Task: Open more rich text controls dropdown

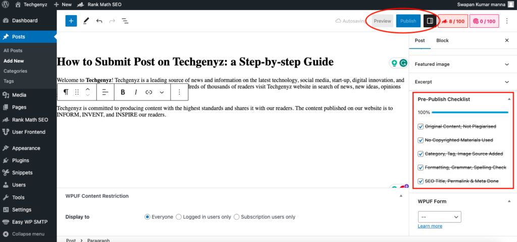Action: tap(162, 92)
